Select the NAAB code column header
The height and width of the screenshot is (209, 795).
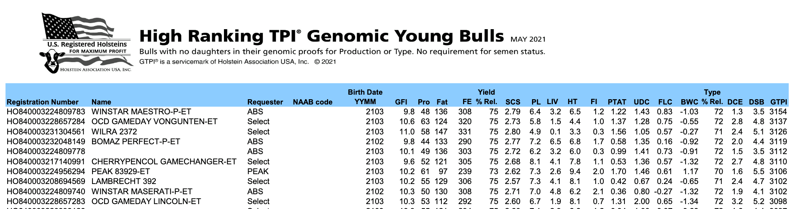(313, 102)
